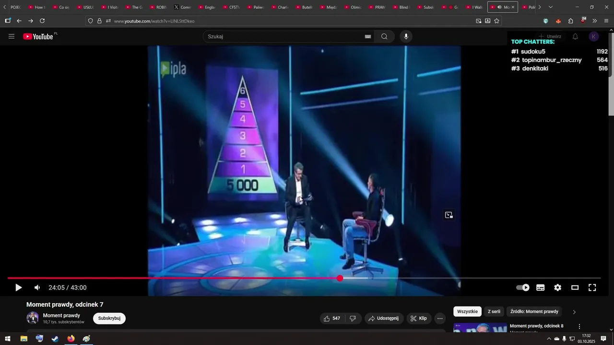Click the search magnifier button

pyautogui.click(x=384, y=36)
